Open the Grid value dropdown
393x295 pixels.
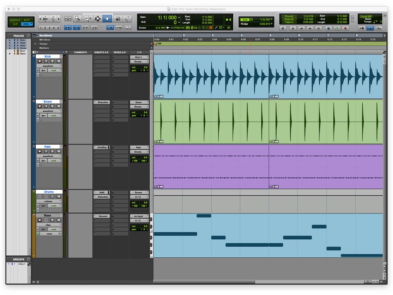coord(271,19)
